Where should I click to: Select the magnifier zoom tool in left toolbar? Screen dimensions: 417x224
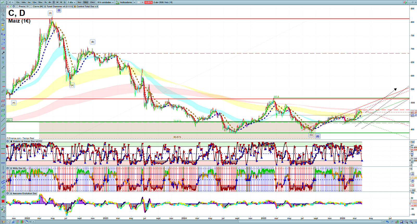click(x=3, y=15)
